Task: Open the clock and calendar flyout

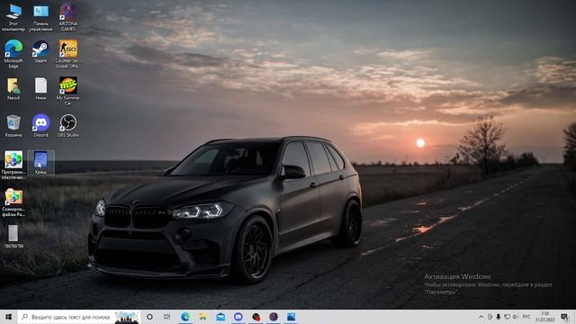Action: pos(544,317)
